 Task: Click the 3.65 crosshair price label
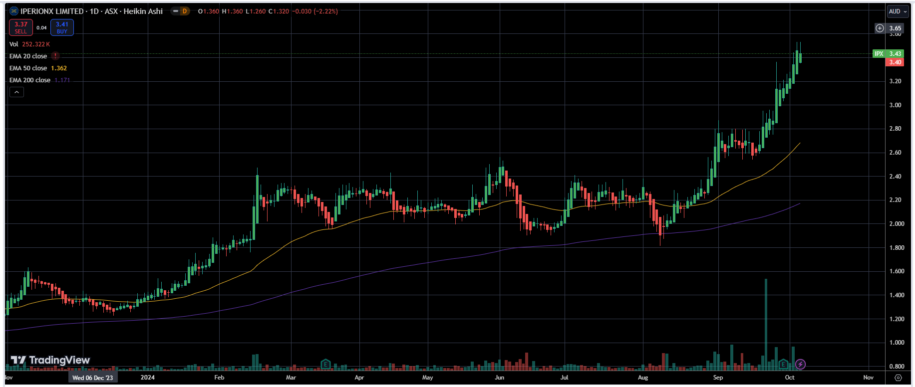coord(895,28)
